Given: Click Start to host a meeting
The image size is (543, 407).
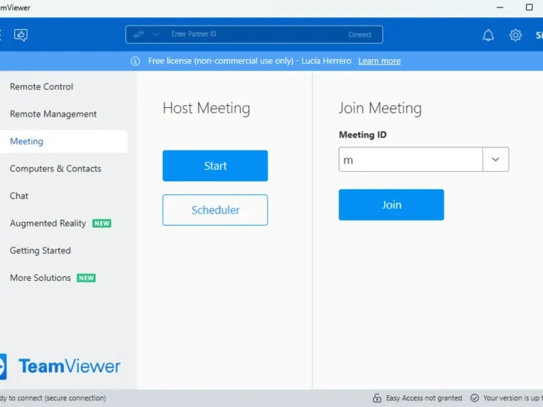Looking at the screenshot, I should pyautogui.click(x=215, y=166).
